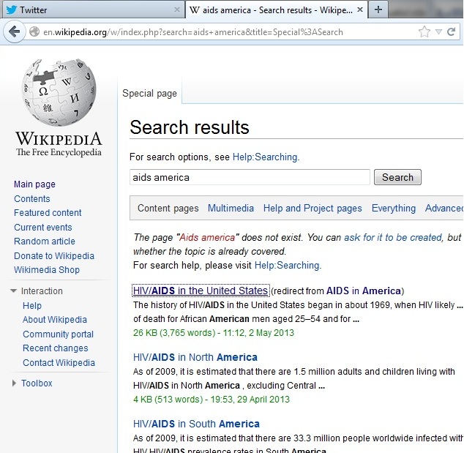Select the aids america Search results tab

click(x=277, y=10)
